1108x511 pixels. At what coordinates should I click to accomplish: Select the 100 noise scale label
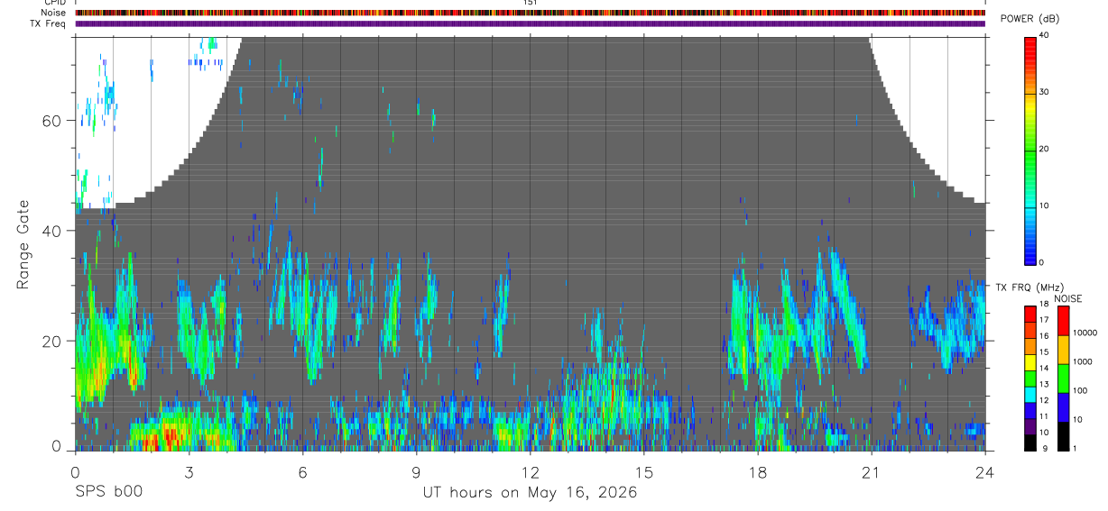[x=1080, y=390]
